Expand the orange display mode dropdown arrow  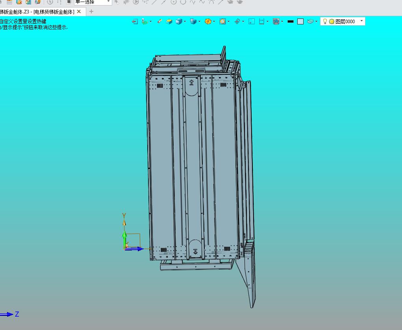(214, 22)
